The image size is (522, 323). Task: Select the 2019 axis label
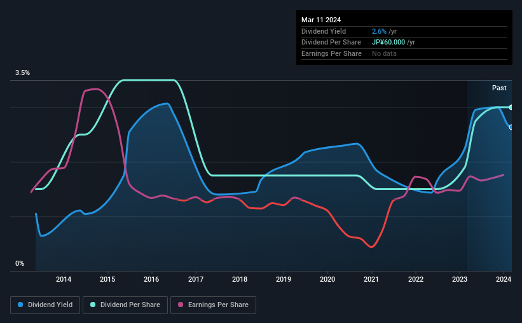click(284, 279)
